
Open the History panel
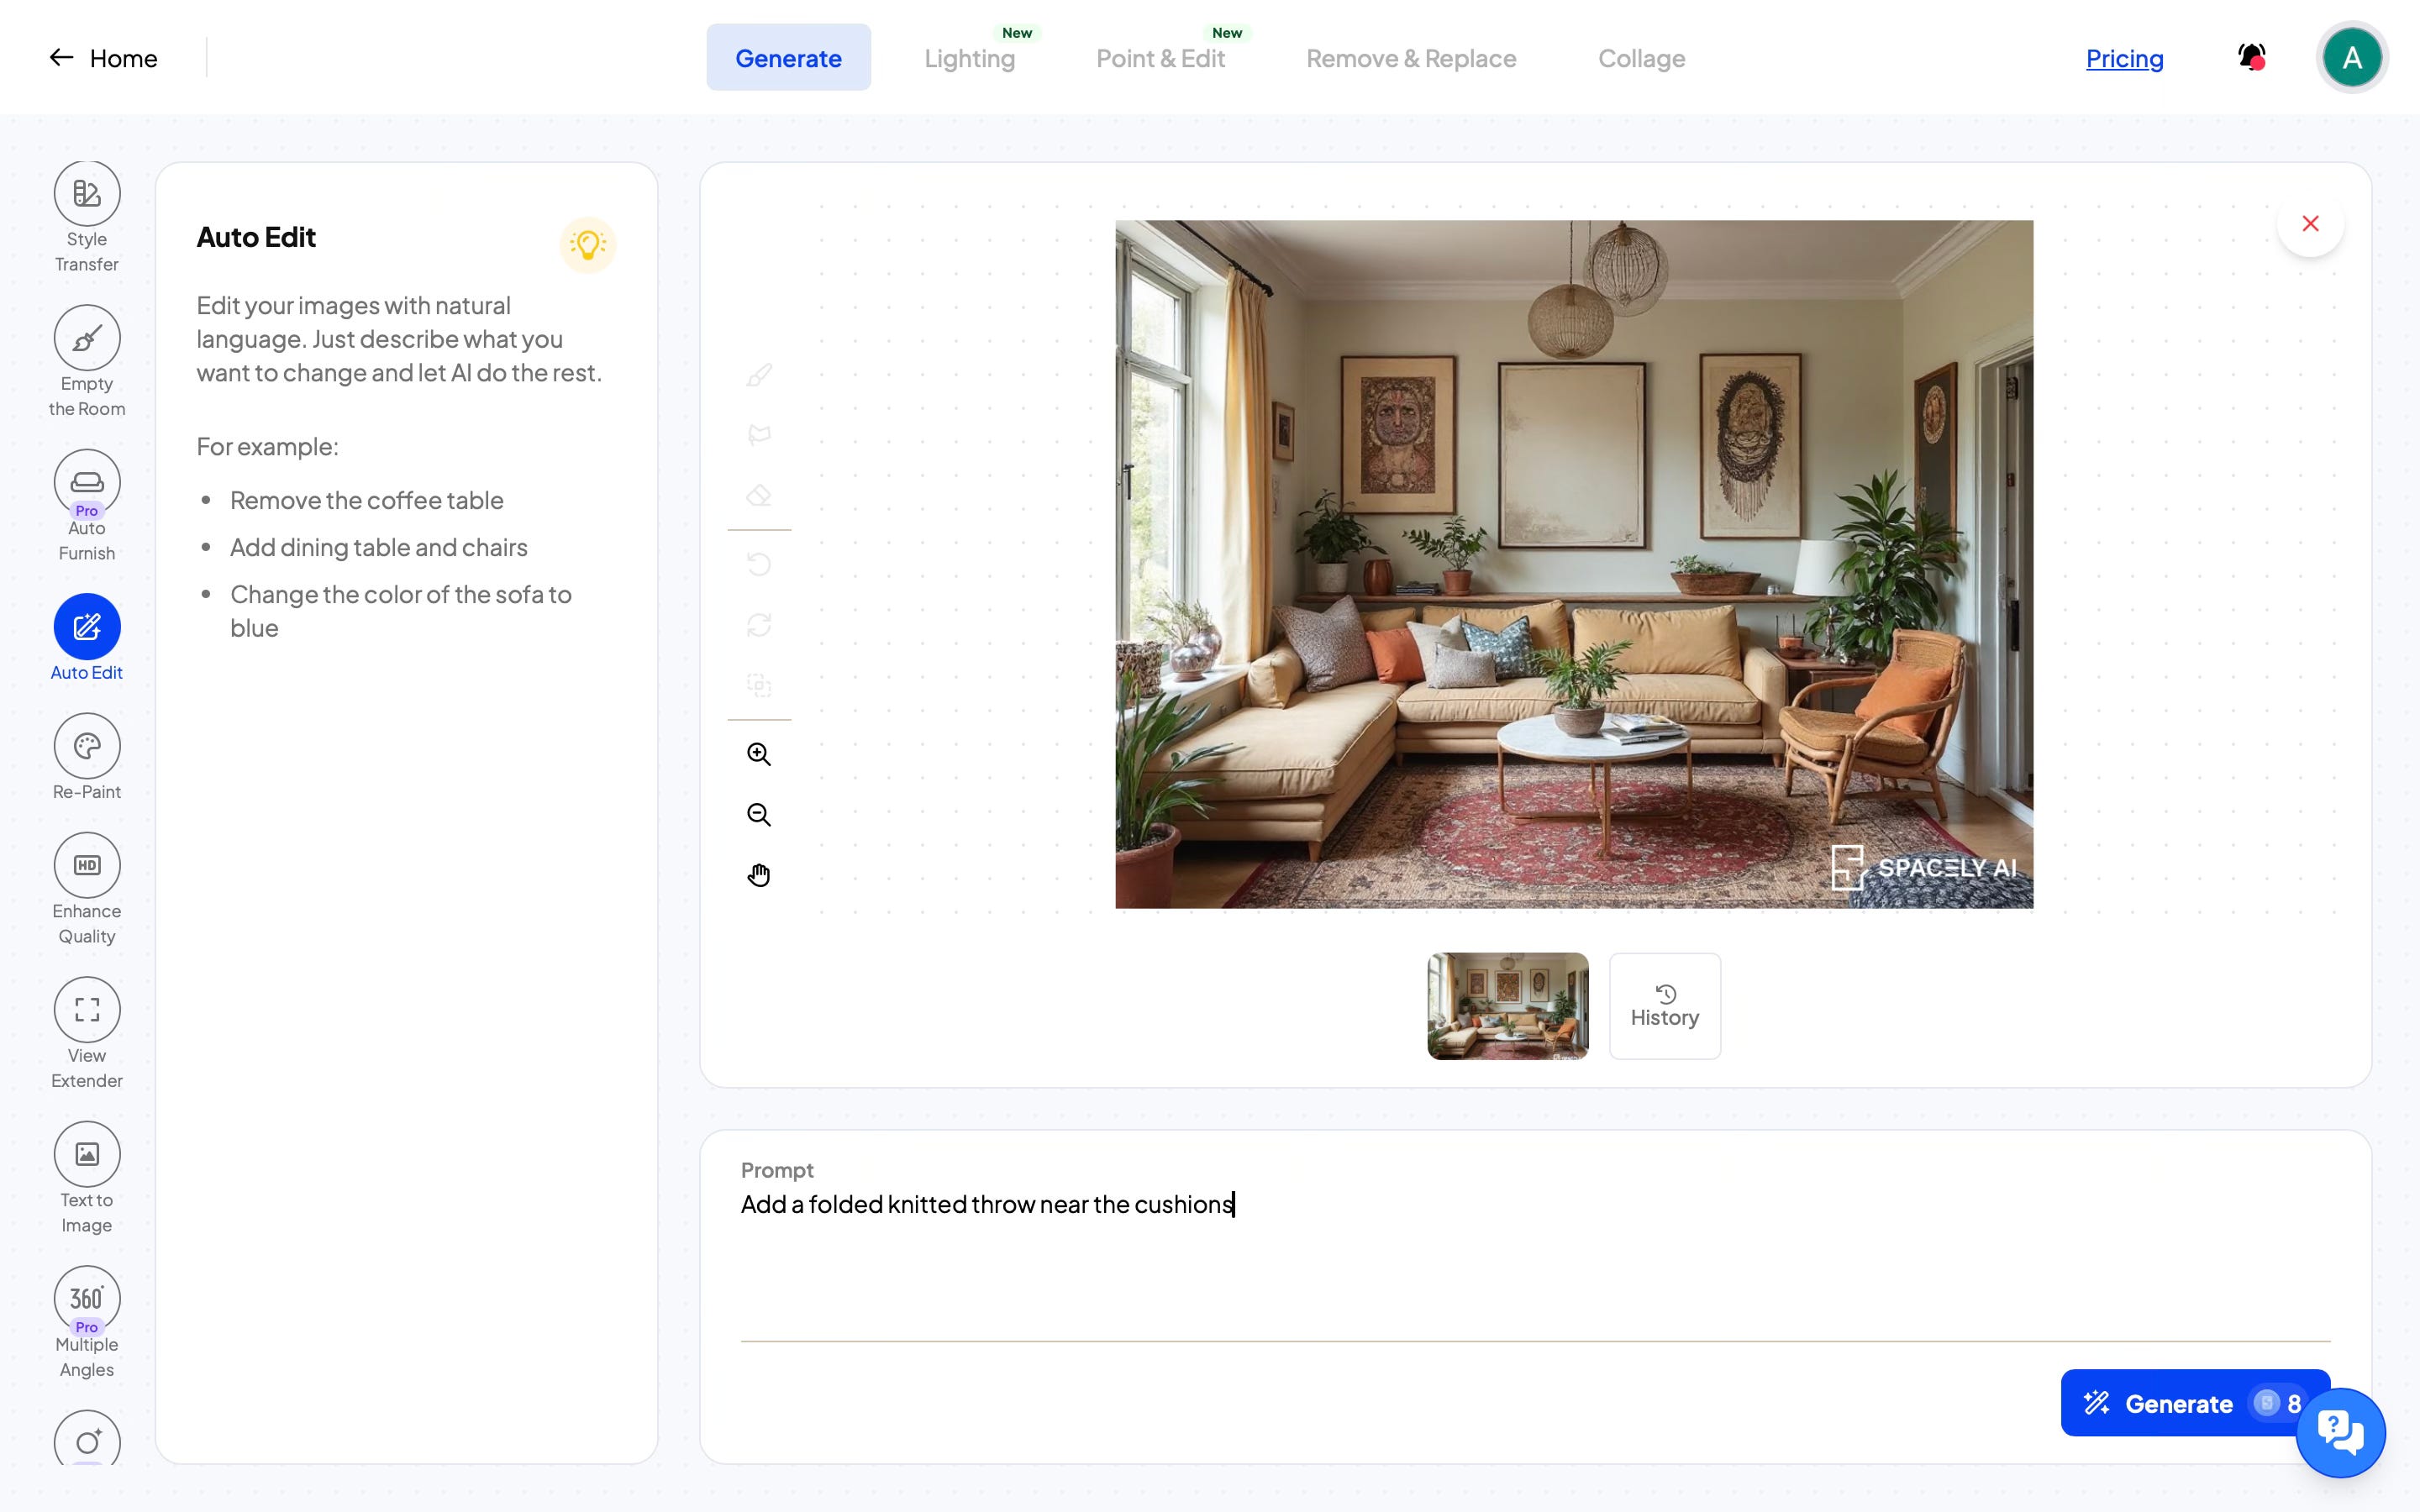tap(1664, 1006)
